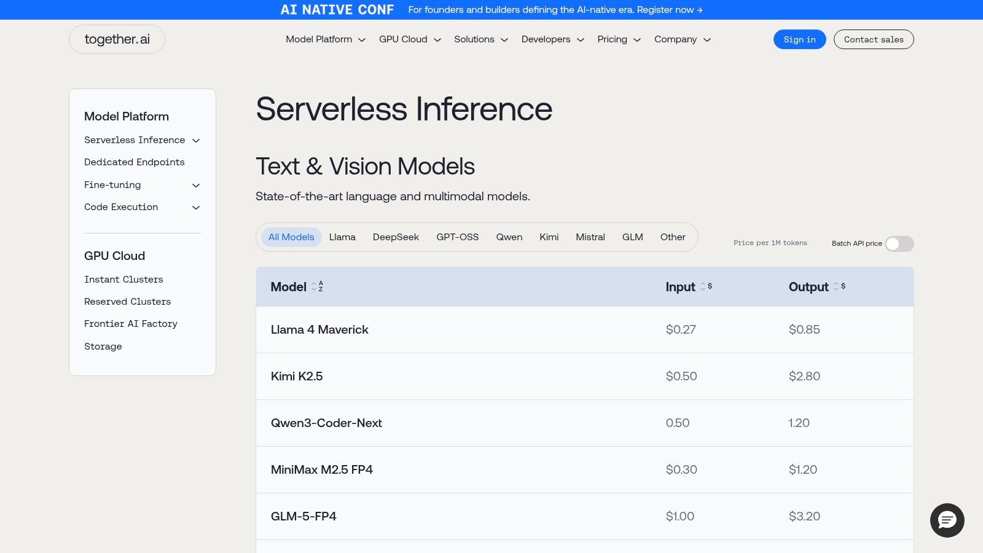
Task: Switch to the DeepSeek model filter tab
Action: click(x=396, y=237)
